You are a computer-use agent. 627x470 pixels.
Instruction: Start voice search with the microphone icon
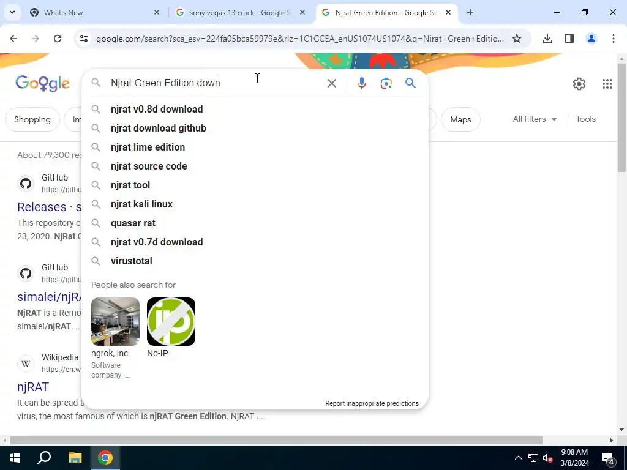[x=361, y=83]
